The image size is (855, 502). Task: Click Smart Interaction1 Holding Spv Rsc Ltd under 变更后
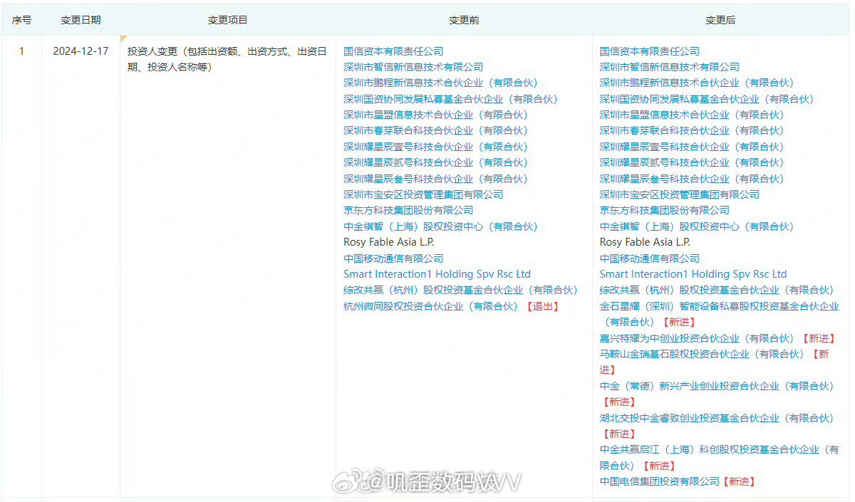pos(693,274)
